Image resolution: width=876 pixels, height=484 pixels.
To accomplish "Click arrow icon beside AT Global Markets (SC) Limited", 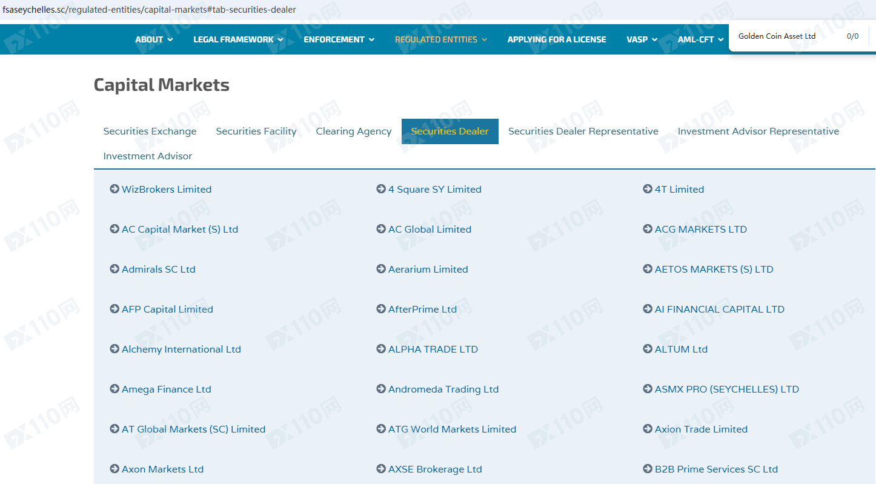I will (x=114, y=429).
